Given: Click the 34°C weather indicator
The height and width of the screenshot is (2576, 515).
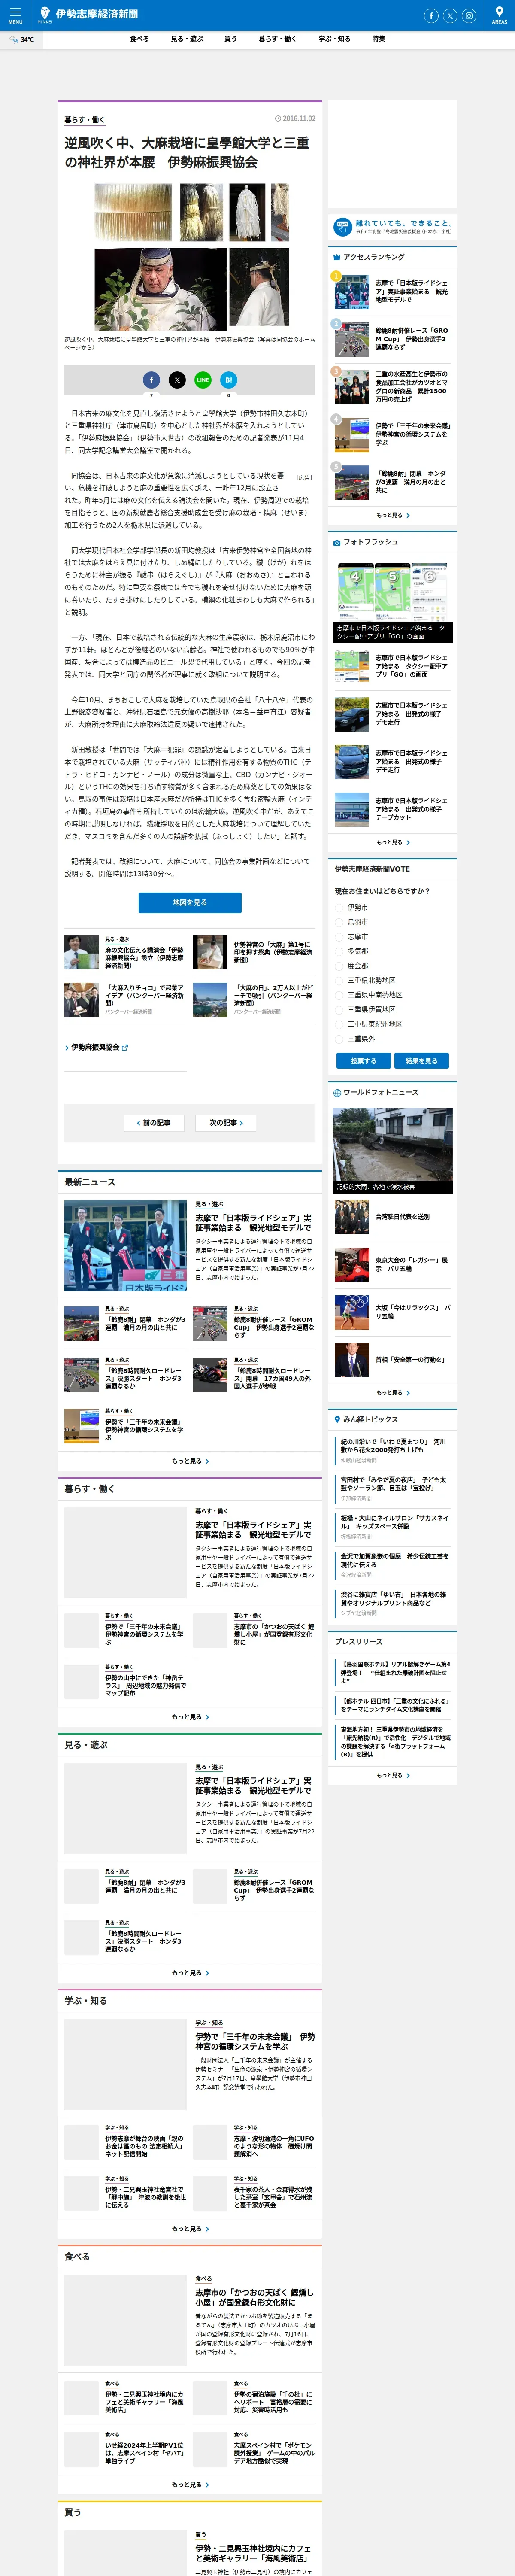Looking at the screenshot, I should (22, 40).
